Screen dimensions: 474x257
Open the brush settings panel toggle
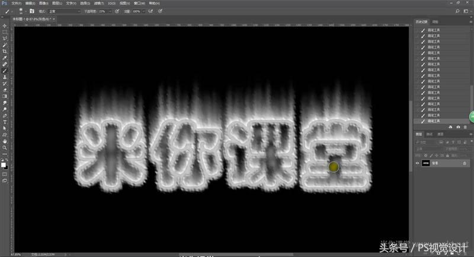(x=32, y=11)
